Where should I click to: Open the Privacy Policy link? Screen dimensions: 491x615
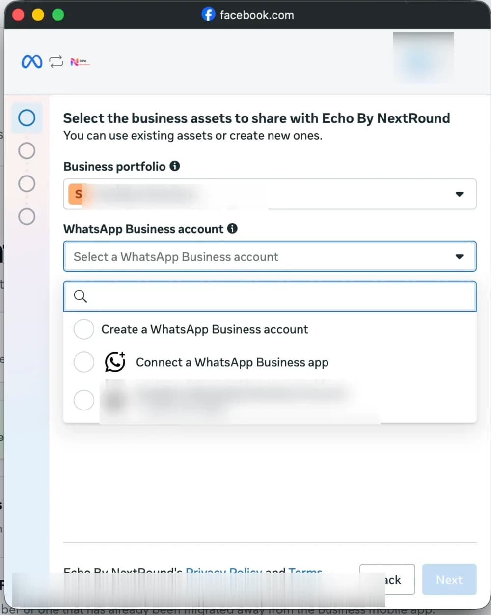pyautogui.click(x=224, y=571)
